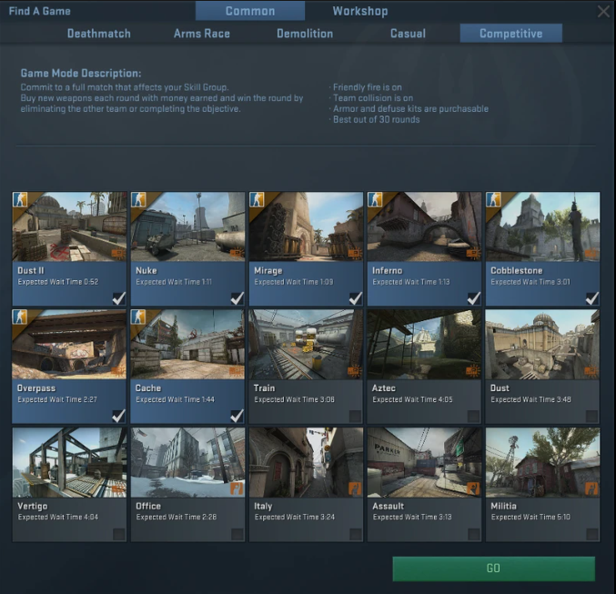Enable the Italy map checkbox

[356, 534]
